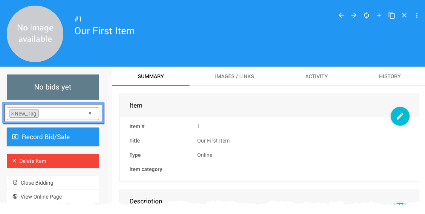The height and width of the screenshot is (214, 425).
Task: Open the Images / Links tab
Action: [x=234, y=76]
